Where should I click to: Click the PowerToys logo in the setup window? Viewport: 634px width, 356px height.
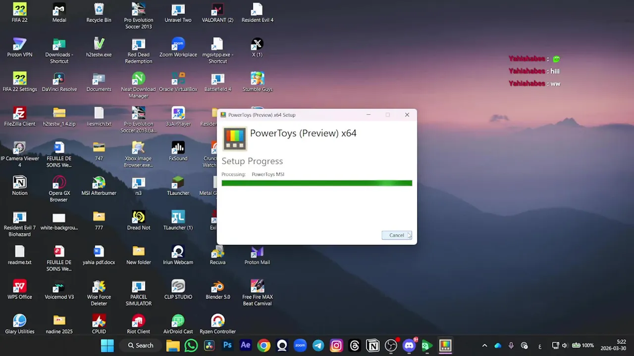pyautogui.click(x=234, y=138)
